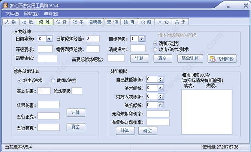The height and width of the screenshot is (152, 251).
Task: Click the 结果伤害 field
Action: [x=49, y=105]
